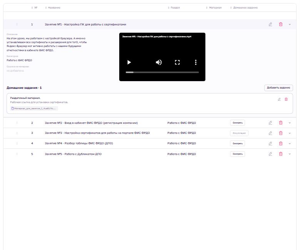Viewport: 300px width, 250px height.
Task: Sort by the Название column header
Action: coord(53,8)
